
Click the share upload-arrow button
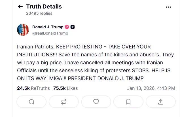click(161, 101)
